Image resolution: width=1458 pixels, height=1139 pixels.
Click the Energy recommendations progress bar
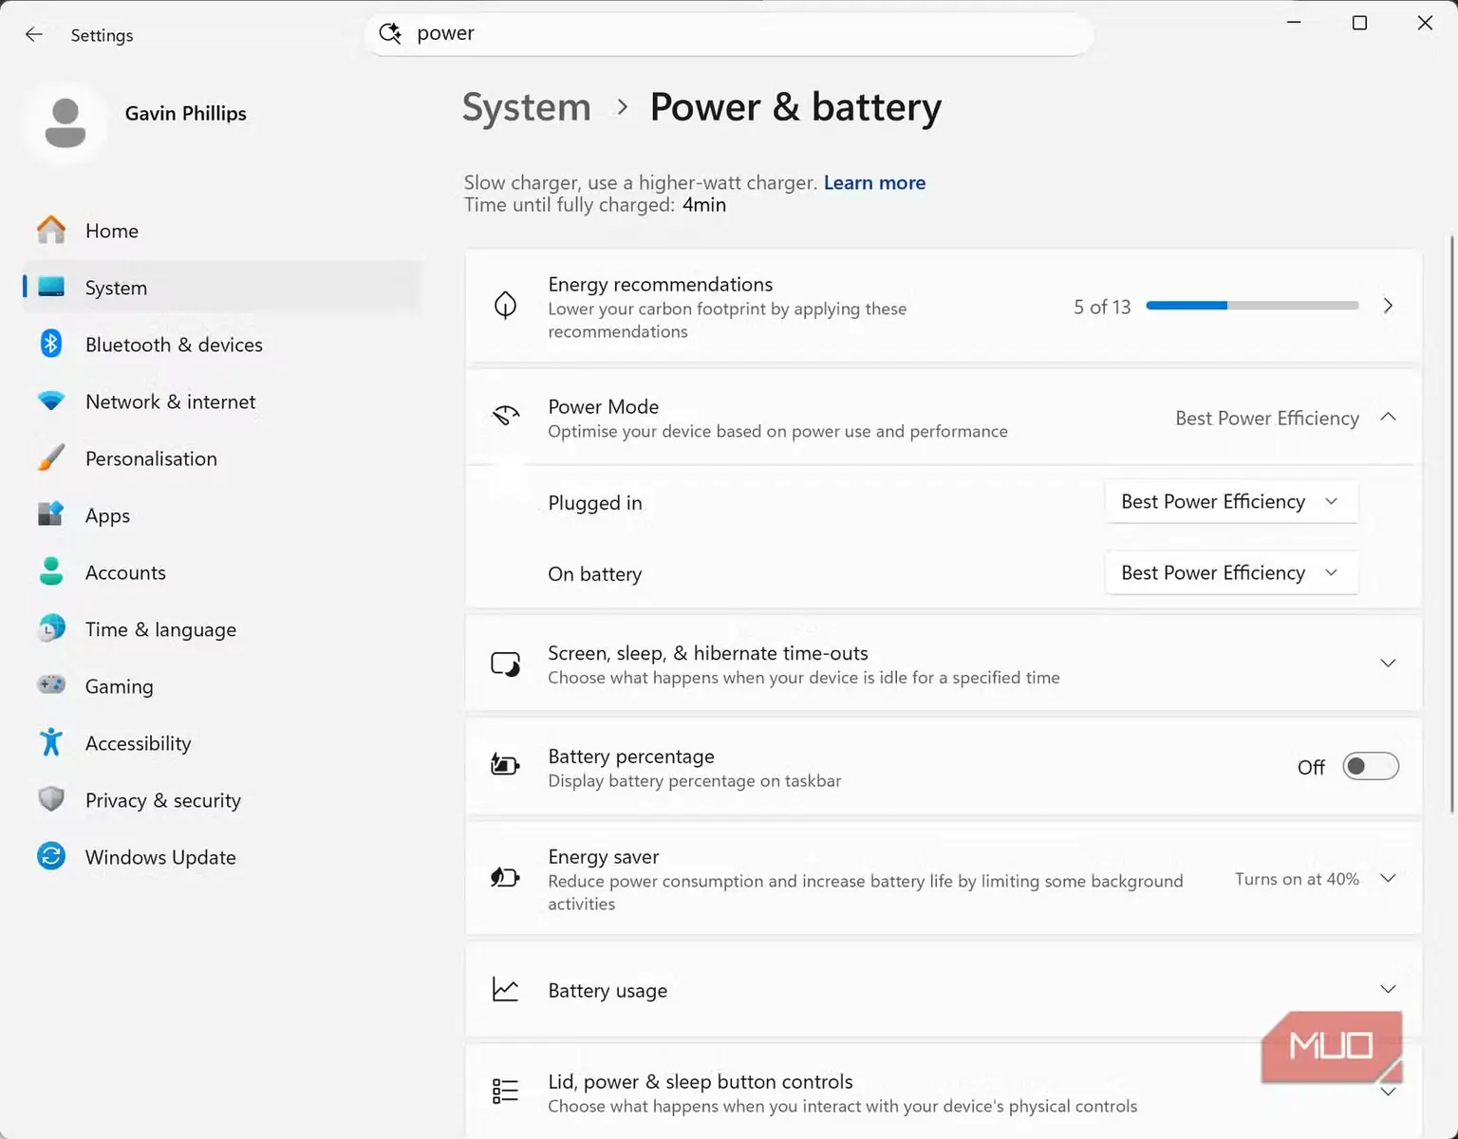pyautogui.click(x=1253, y=306)
